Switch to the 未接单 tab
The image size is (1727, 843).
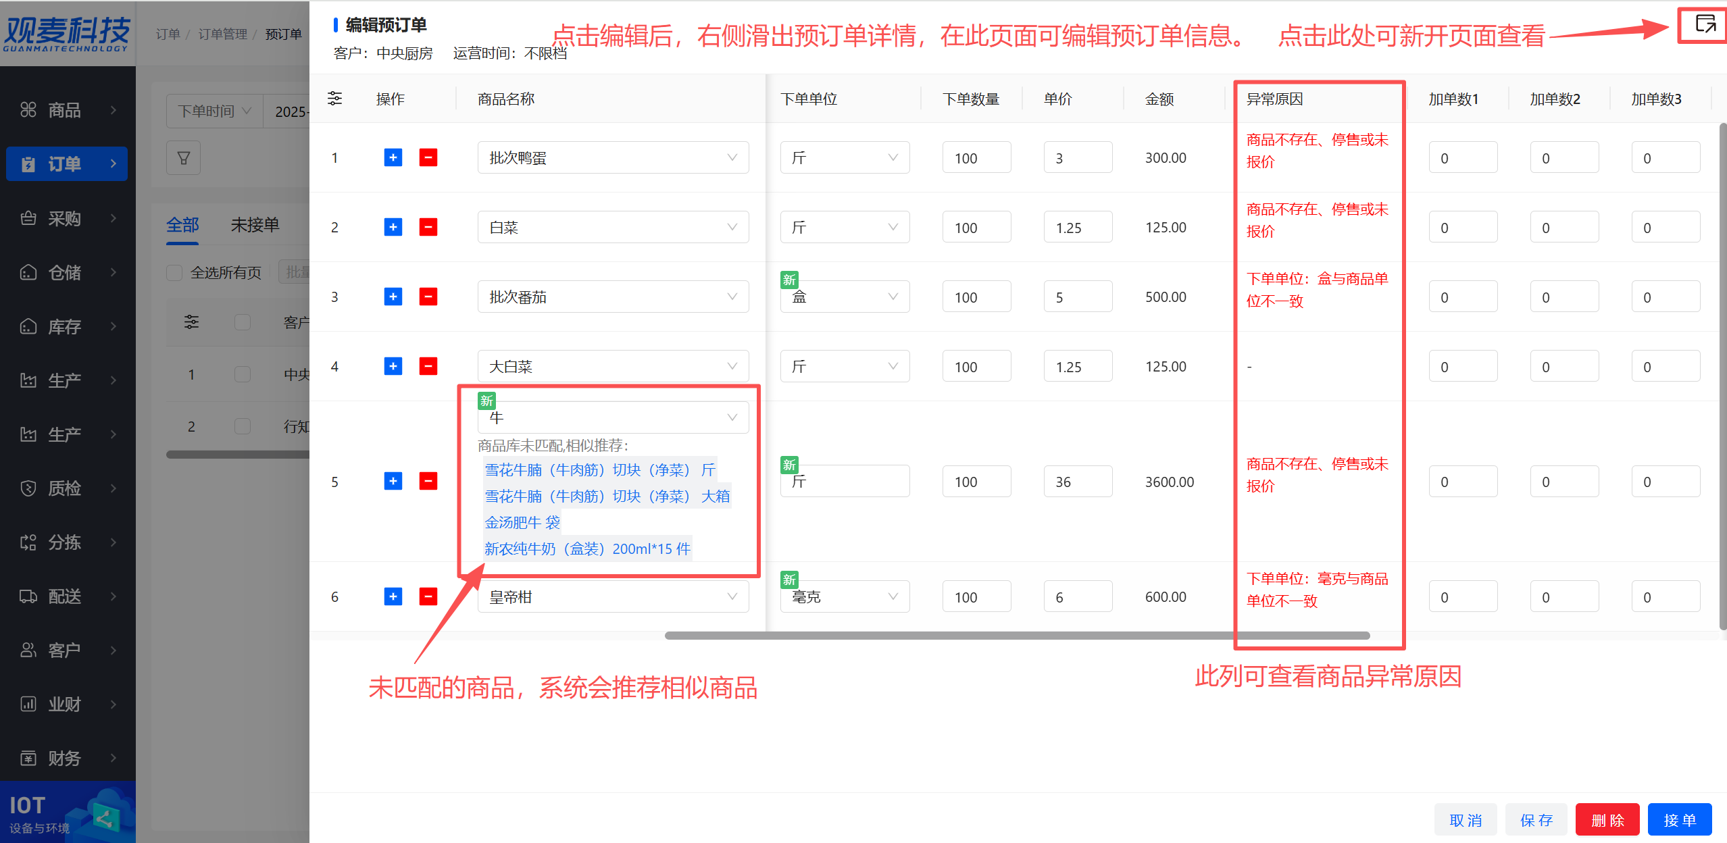click(x=255, y=225)
